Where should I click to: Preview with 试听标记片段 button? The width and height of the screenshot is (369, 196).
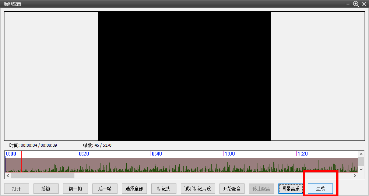pyautogui.click(x=198, y=189)
